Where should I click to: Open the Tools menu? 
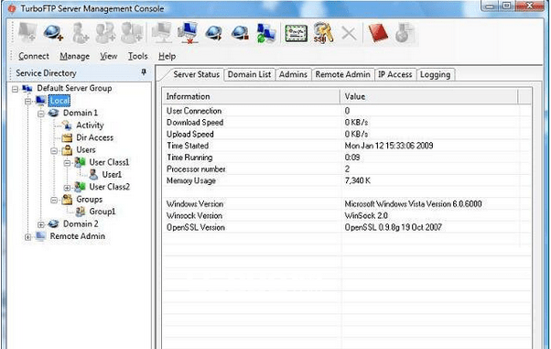[x=137, y=56]
